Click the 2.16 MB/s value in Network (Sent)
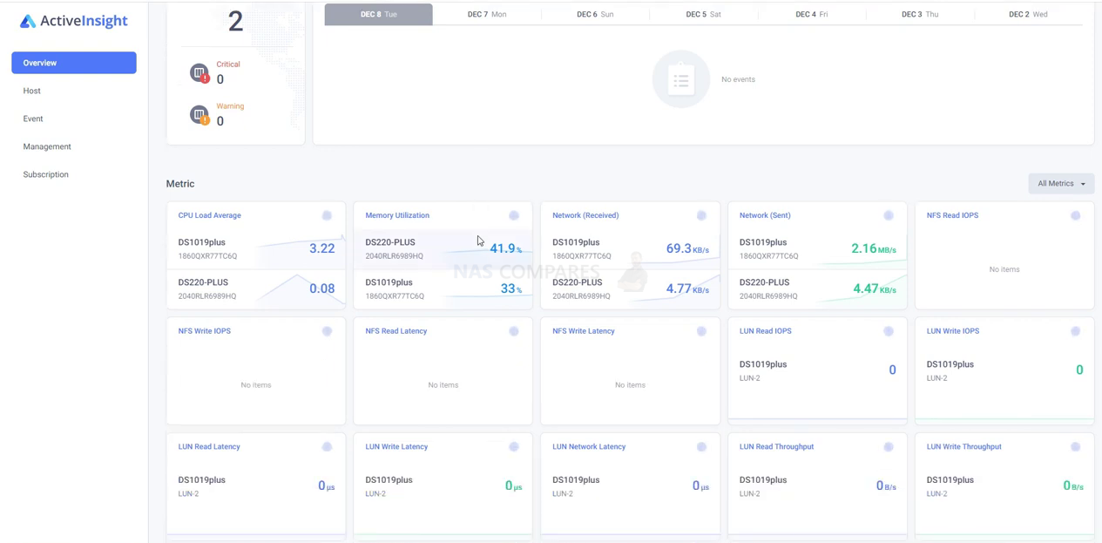Screen dimensions: 1102x543 click(x=873, y=248)
